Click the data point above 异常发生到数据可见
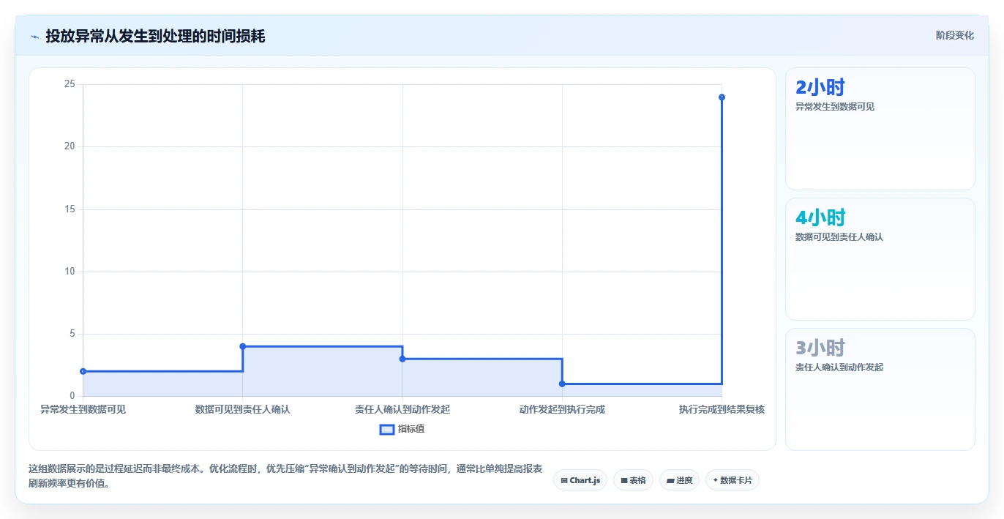The height and width of the screenshot is (519, 1004). 83,371
